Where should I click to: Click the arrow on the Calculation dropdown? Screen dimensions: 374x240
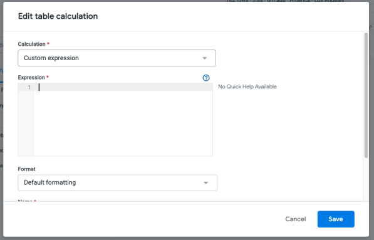tap(204, 58)
